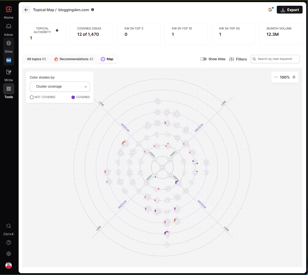
Task: Open the Tools grid icon
Action: [9, 89]
